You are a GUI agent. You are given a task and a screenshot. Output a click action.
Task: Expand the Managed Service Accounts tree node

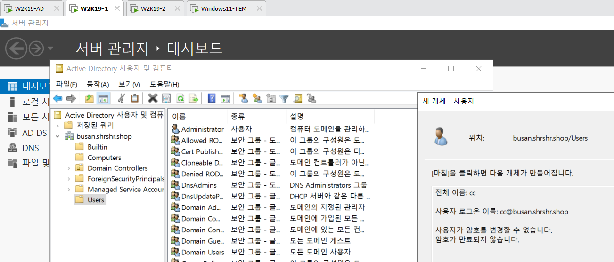69,189
